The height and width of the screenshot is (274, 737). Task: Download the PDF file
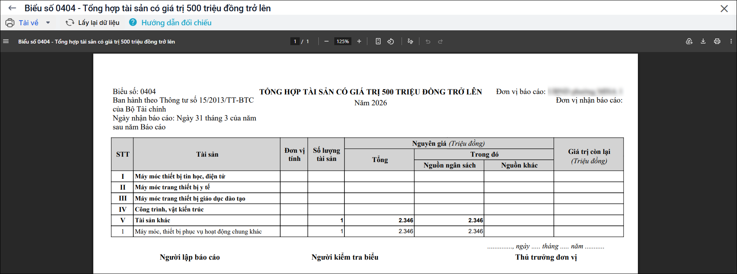point(703,41)
